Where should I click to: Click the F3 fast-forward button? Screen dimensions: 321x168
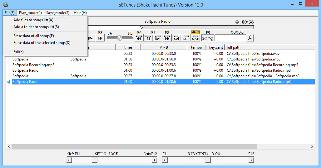tap(100, 38)
